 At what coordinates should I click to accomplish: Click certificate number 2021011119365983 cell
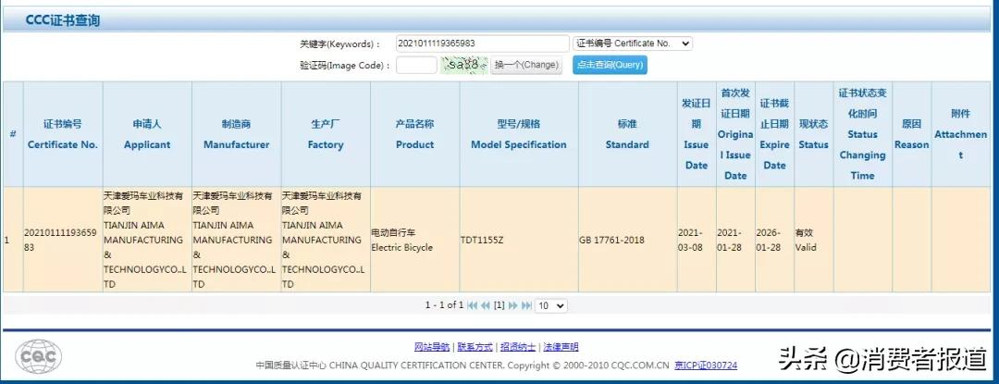pos(63,240)
